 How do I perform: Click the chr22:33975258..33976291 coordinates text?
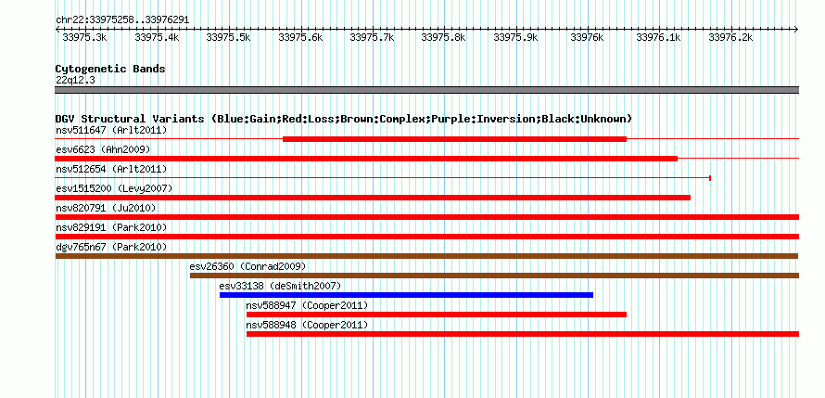pyautogui.click(x=122, y=20)
